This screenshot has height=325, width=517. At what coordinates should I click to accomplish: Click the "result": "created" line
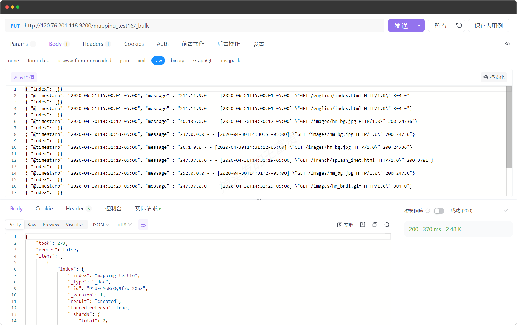[x=94, y=301]
